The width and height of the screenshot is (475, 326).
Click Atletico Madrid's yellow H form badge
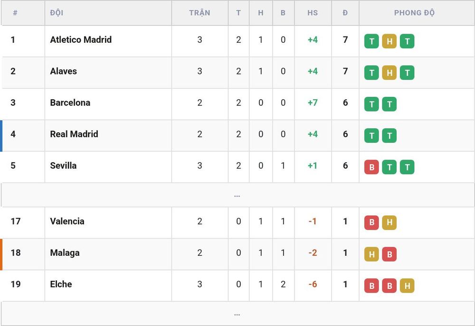389,41
